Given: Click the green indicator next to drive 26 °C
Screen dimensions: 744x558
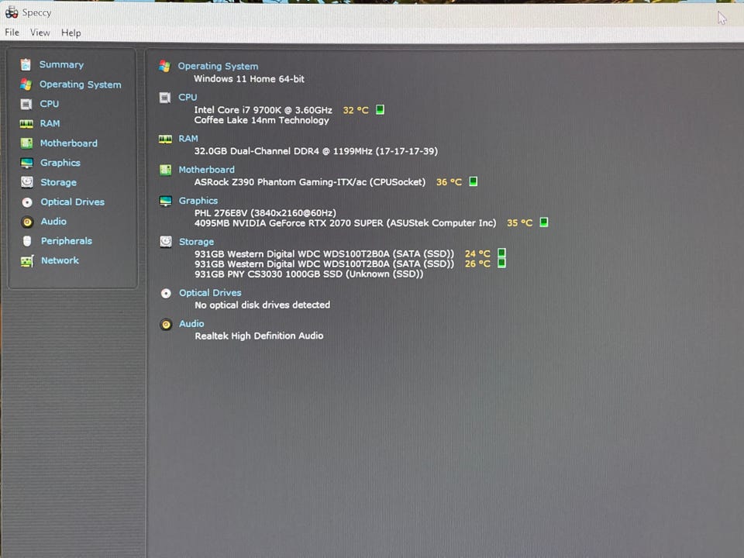Looking at the screenshot, I should tap(501, 263).
